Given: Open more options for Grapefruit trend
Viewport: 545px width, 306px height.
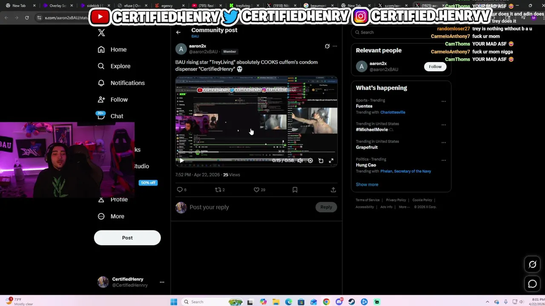Looking at the screenshot, I should pyautogui.click(x=444, y=143).
